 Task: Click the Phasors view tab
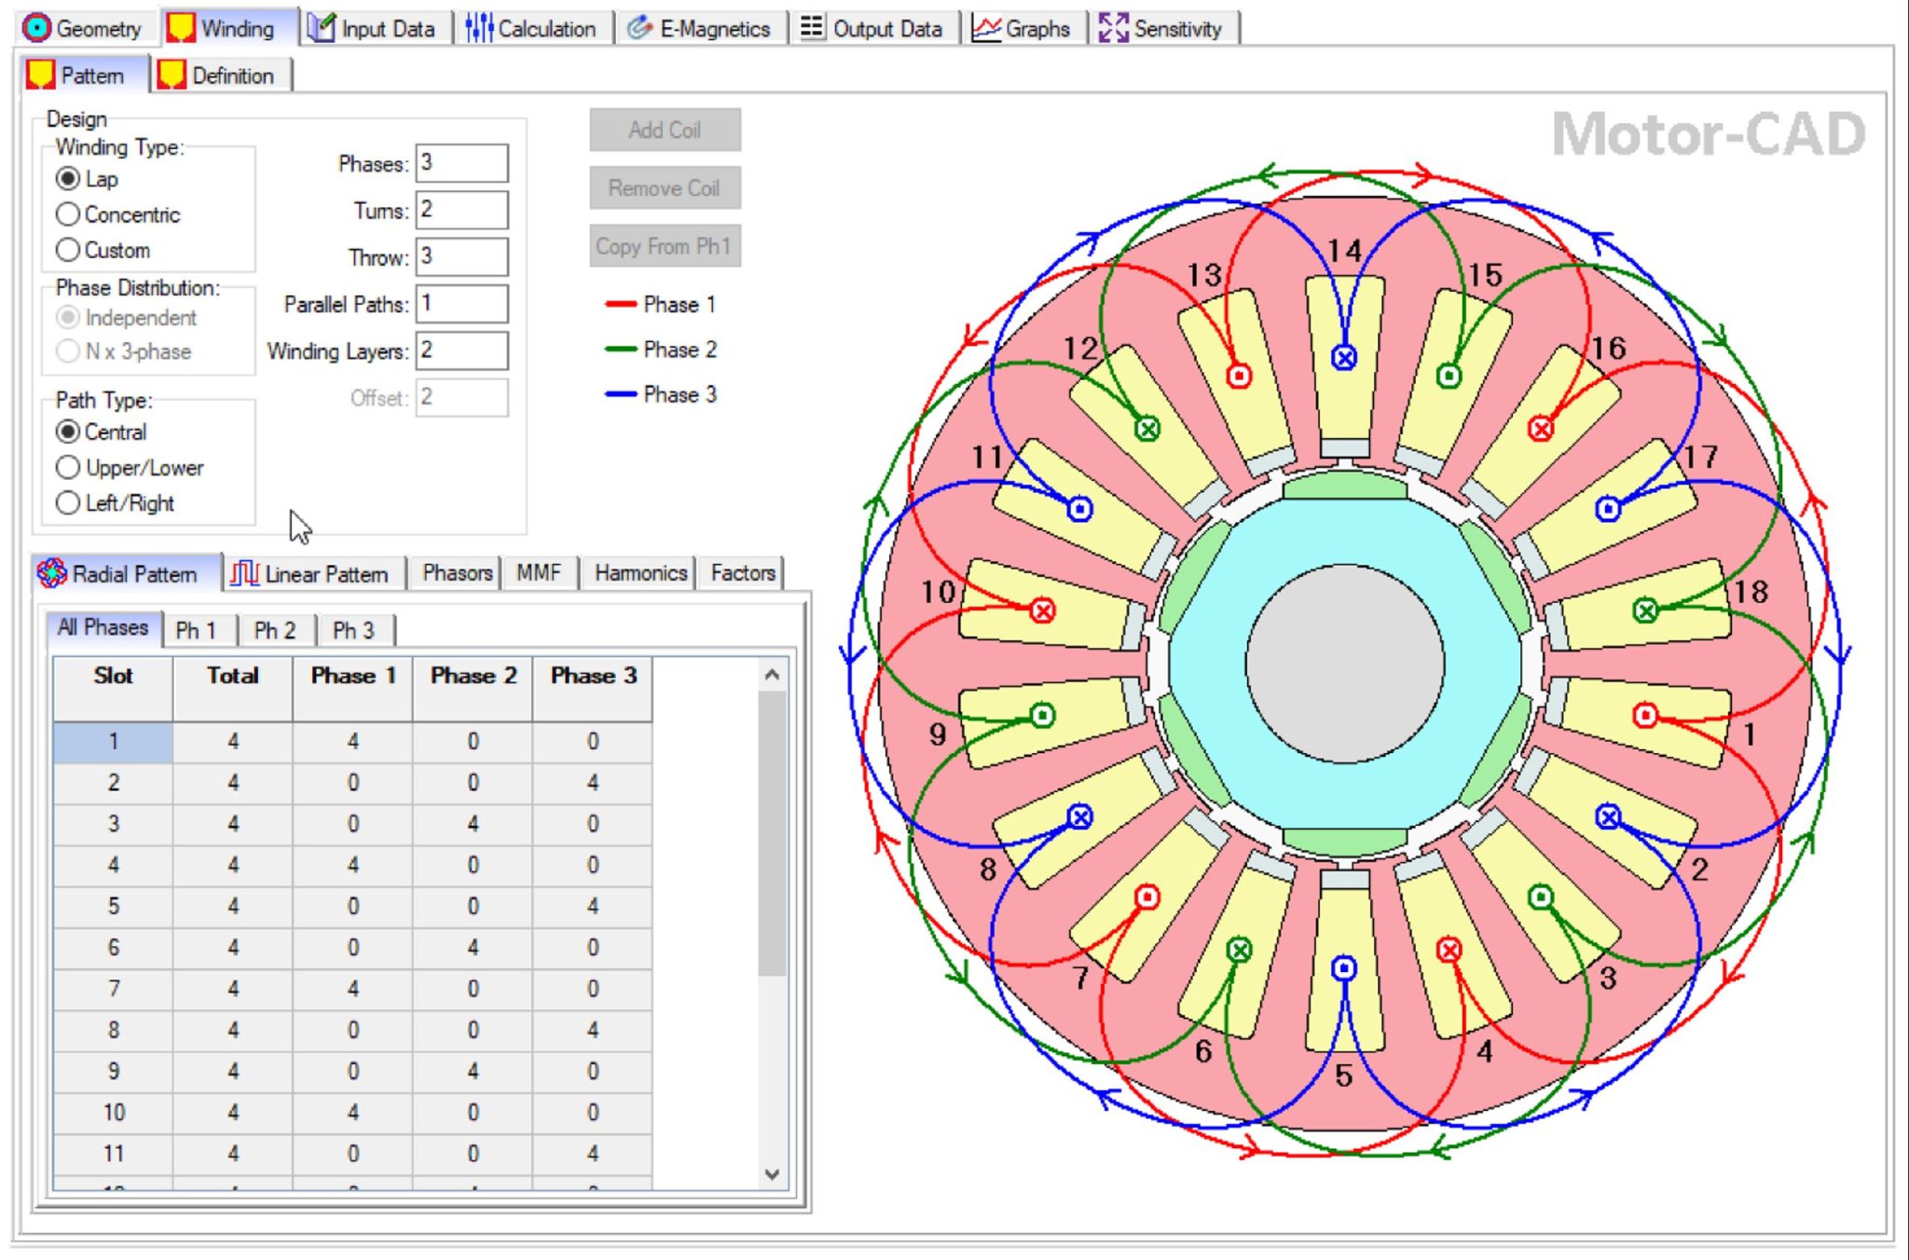point(455,573)
